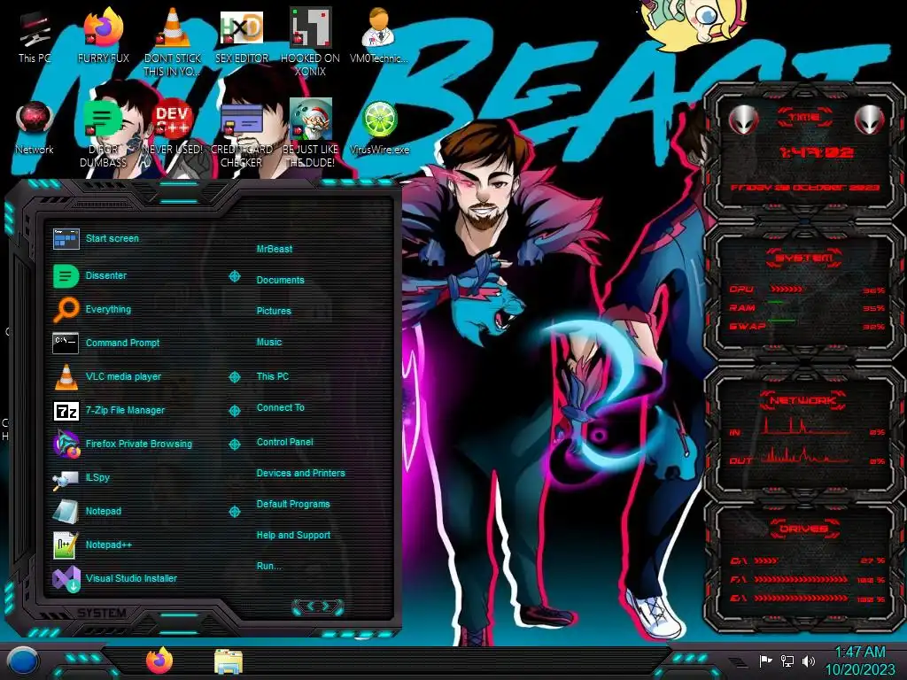Open the Action Center flag tray icon
Image resolution: width=907 pixels, height=680 pixels.
point(765,661)
